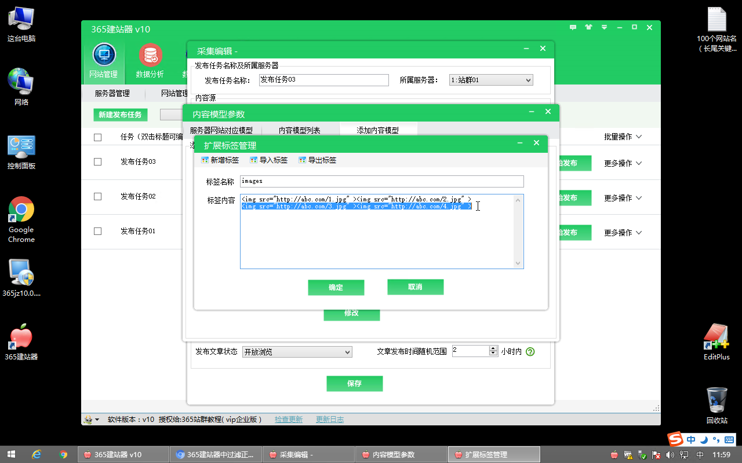Image resolution: width=742 pixels, height=463 pixels.
Task: Open 网络 desktop icon
Action: coord(21,87)
